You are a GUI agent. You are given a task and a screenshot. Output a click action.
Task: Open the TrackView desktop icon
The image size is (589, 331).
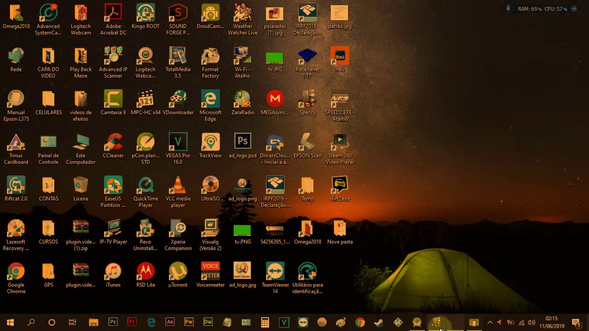(210, 146)
